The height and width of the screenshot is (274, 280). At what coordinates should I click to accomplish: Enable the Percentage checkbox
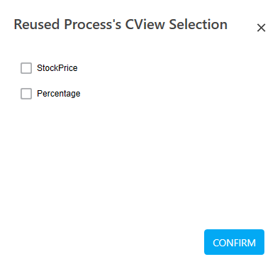26,94
